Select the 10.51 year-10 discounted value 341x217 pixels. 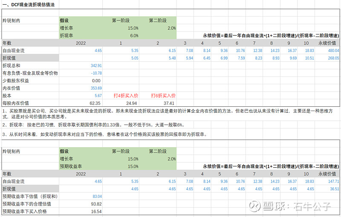(309, 58)
